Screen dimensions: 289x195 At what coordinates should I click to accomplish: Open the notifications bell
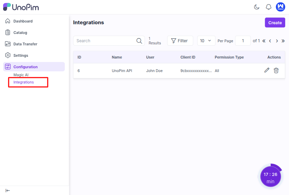pyautogui.click(x=268, y=7)
